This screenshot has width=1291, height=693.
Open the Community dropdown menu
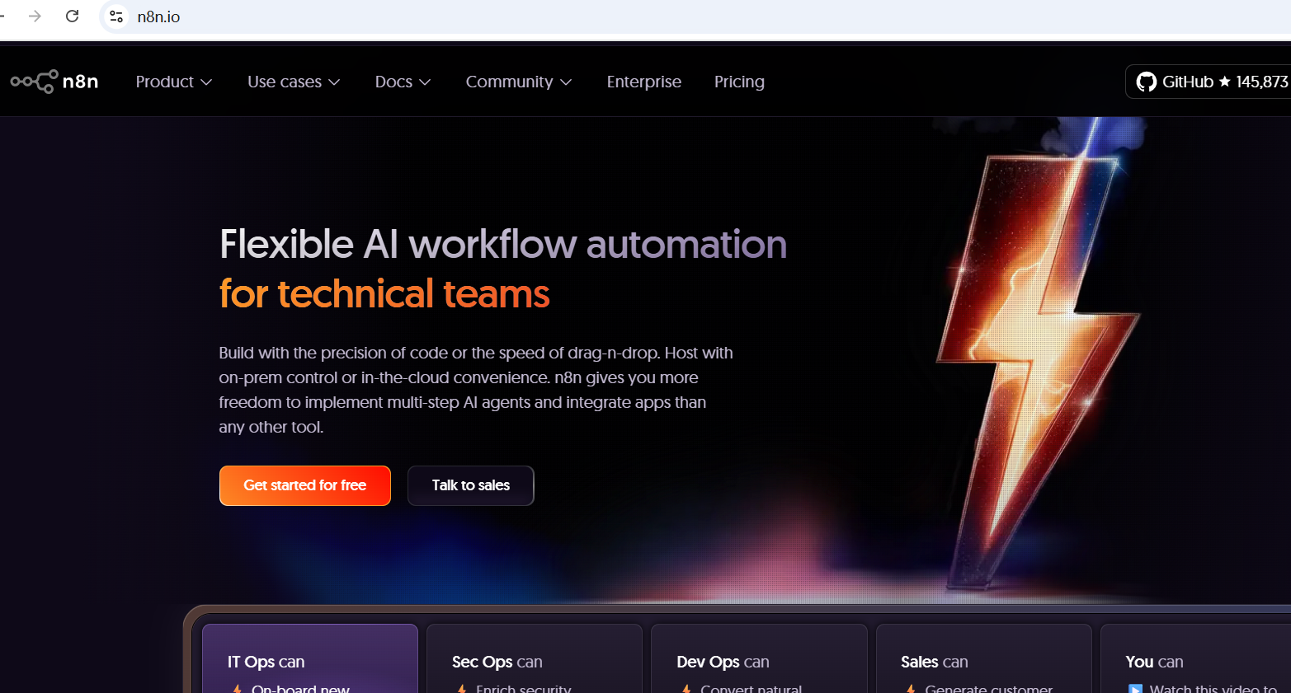[518, 82]
